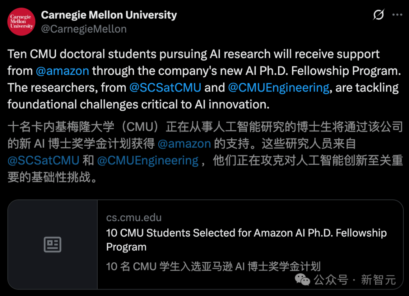Image resolution: width=409 pixels, height=296 pixels.
Task: Open the three-dot More options menu
Action: tap(397, 15)
